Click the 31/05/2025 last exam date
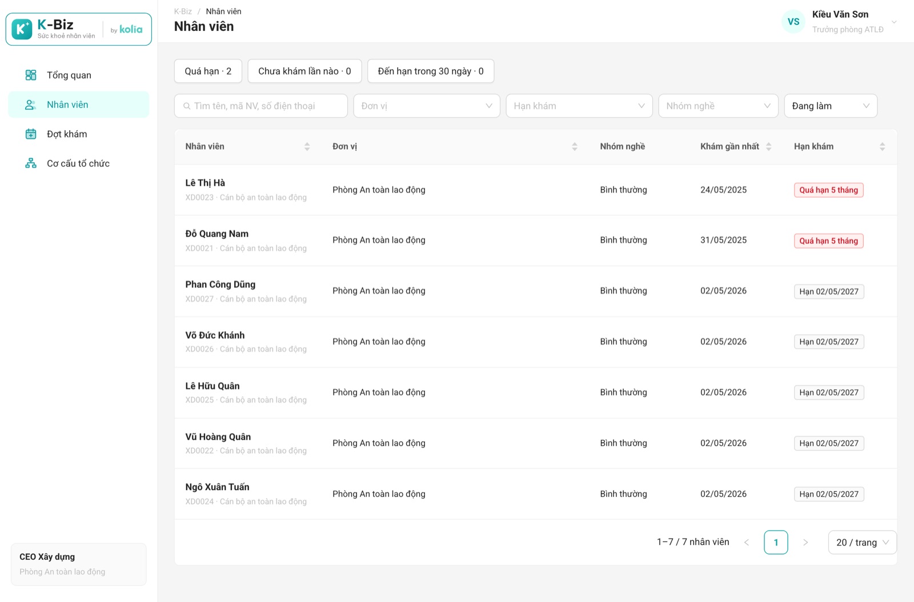The width and height of the screenshot is (914, 602). tap(723, 240)
